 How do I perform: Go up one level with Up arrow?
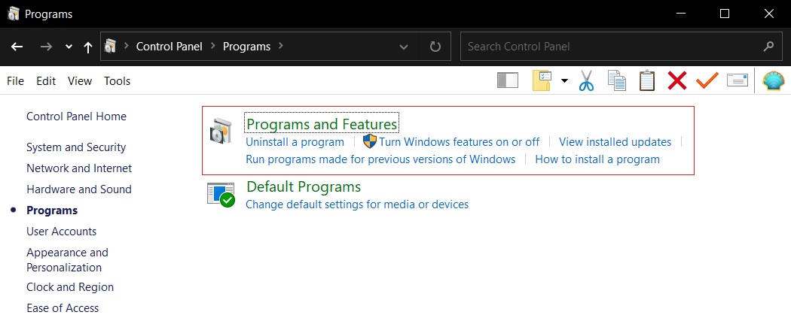[x=88, y=47]
